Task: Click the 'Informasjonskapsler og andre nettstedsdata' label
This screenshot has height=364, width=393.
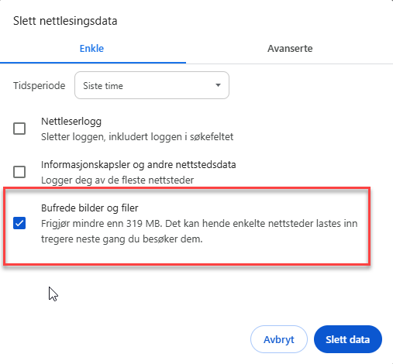Action: pyautogui.click(x=139, y=165)
